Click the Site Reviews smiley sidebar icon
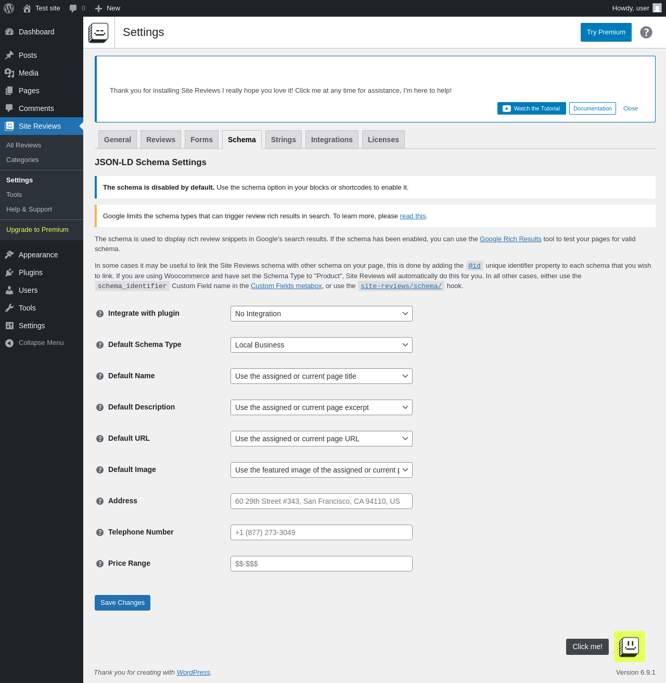 click(9, 126)
